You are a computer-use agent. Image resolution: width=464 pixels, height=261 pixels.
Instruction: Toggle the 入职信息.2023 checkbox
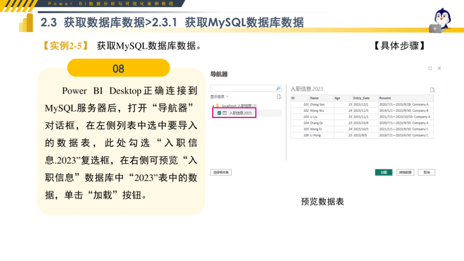[x=220, y=113]
